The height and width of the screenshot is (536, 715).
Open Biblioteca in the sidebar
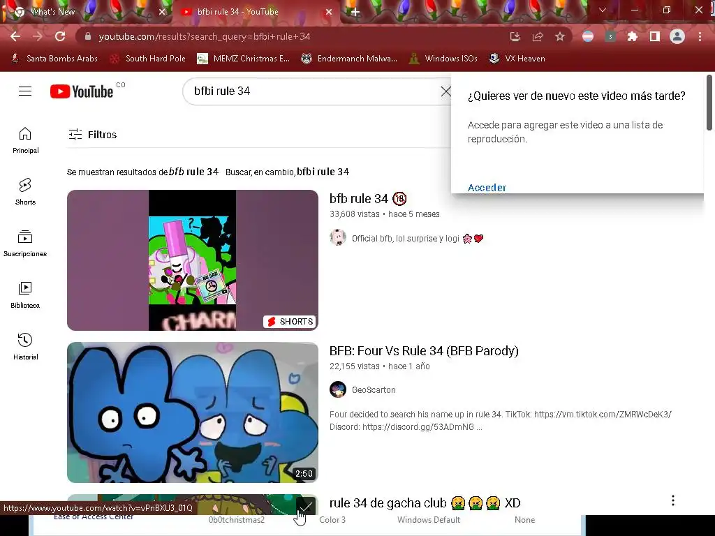pyautogui.click(x=26, y=295)
